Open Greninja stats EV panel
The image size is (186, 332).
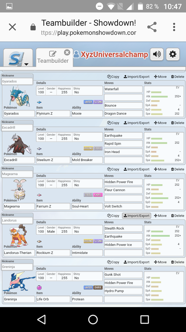coord(164,287)
